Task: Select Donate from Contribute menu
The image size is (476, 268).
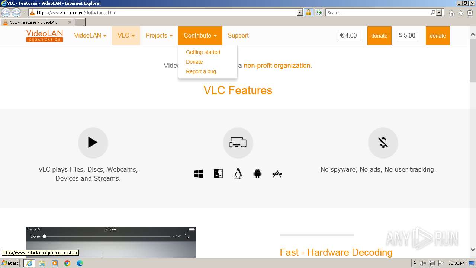Action: coord(194,62)
